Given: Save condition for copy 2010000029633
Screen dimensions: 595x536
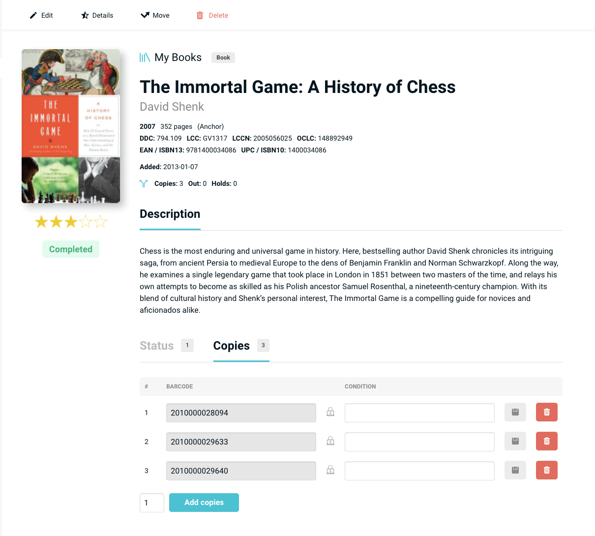Looking at the screenshot, I should point(515,441).
